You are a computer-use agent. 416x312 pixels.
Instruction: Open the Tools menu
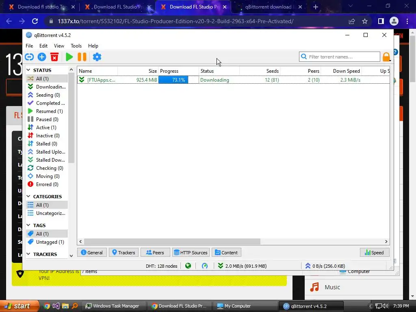[76, 45]
